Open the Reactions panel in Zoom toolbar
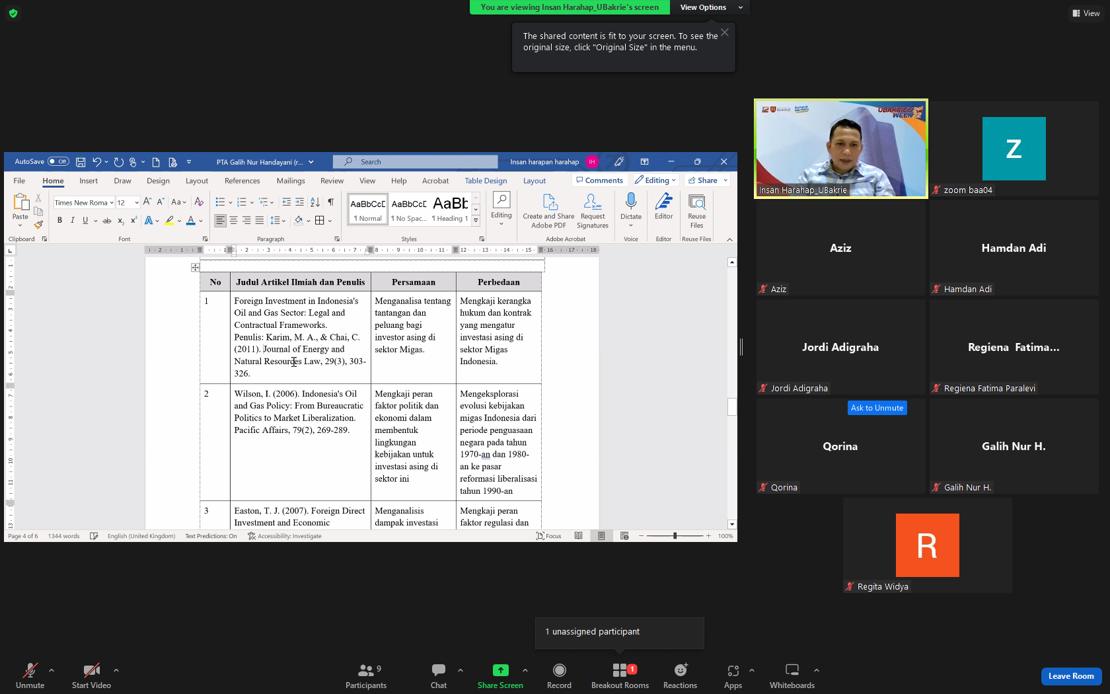This screenshot has width=1110, height=694. pyautogui.click(x=680, y=675)
